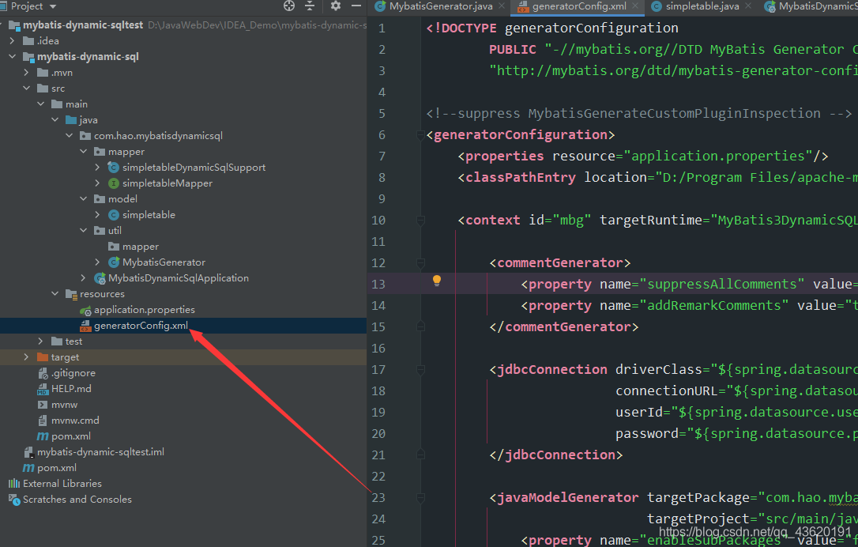Fold commentGenerator block at line 12
The height and width of the screenshot is (547, 858).
click(x=421, y=263)
